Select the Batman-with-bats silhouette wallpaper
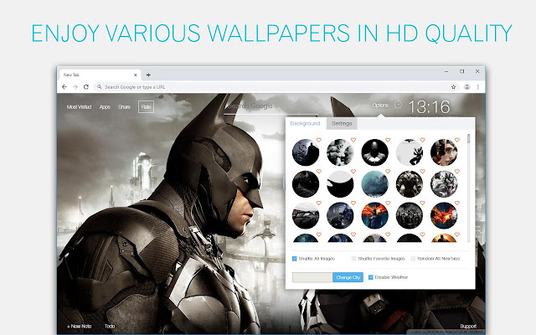 point(306,152)
